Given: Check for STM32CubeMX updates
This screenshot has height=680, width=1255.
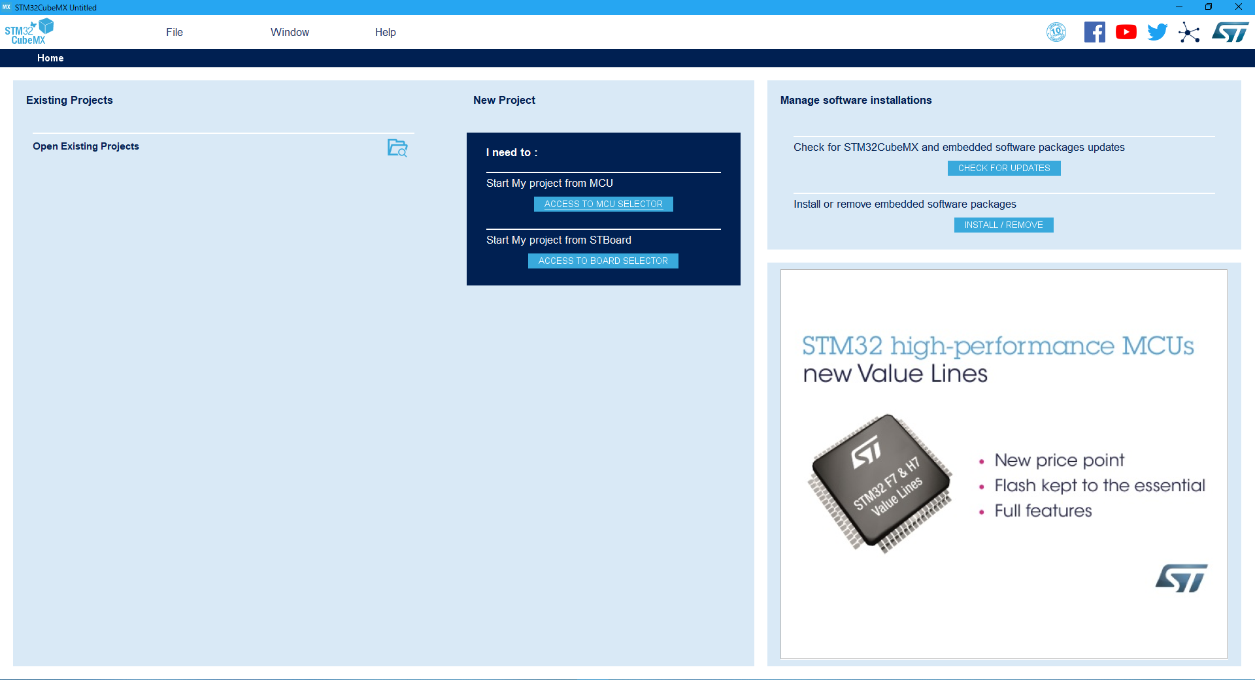Looking at the screenshot, I should coord(1003,168).
